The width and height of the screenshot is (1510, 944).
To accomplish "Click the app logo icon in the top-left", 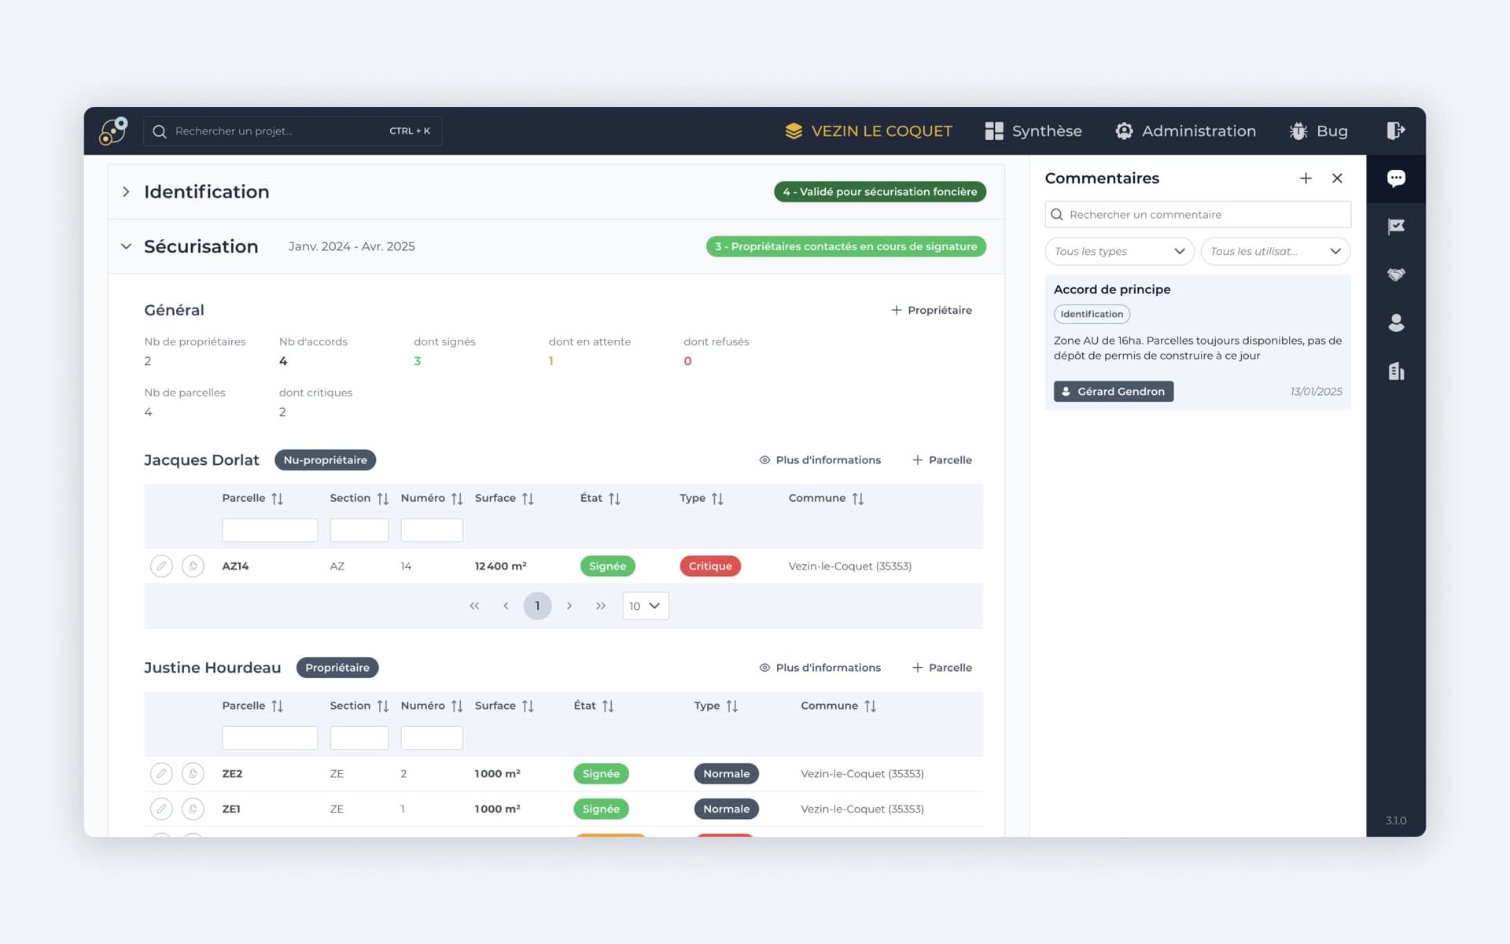I will [x=113, y=131].
